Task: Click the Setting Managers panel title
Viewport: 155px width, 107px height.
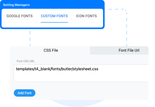Action: point(16,5)
